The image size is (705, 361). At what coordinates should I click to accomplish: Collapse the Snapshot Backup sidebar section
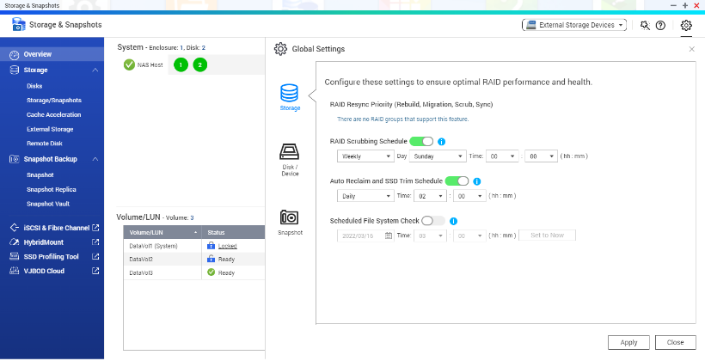click(x=95, y=159)
